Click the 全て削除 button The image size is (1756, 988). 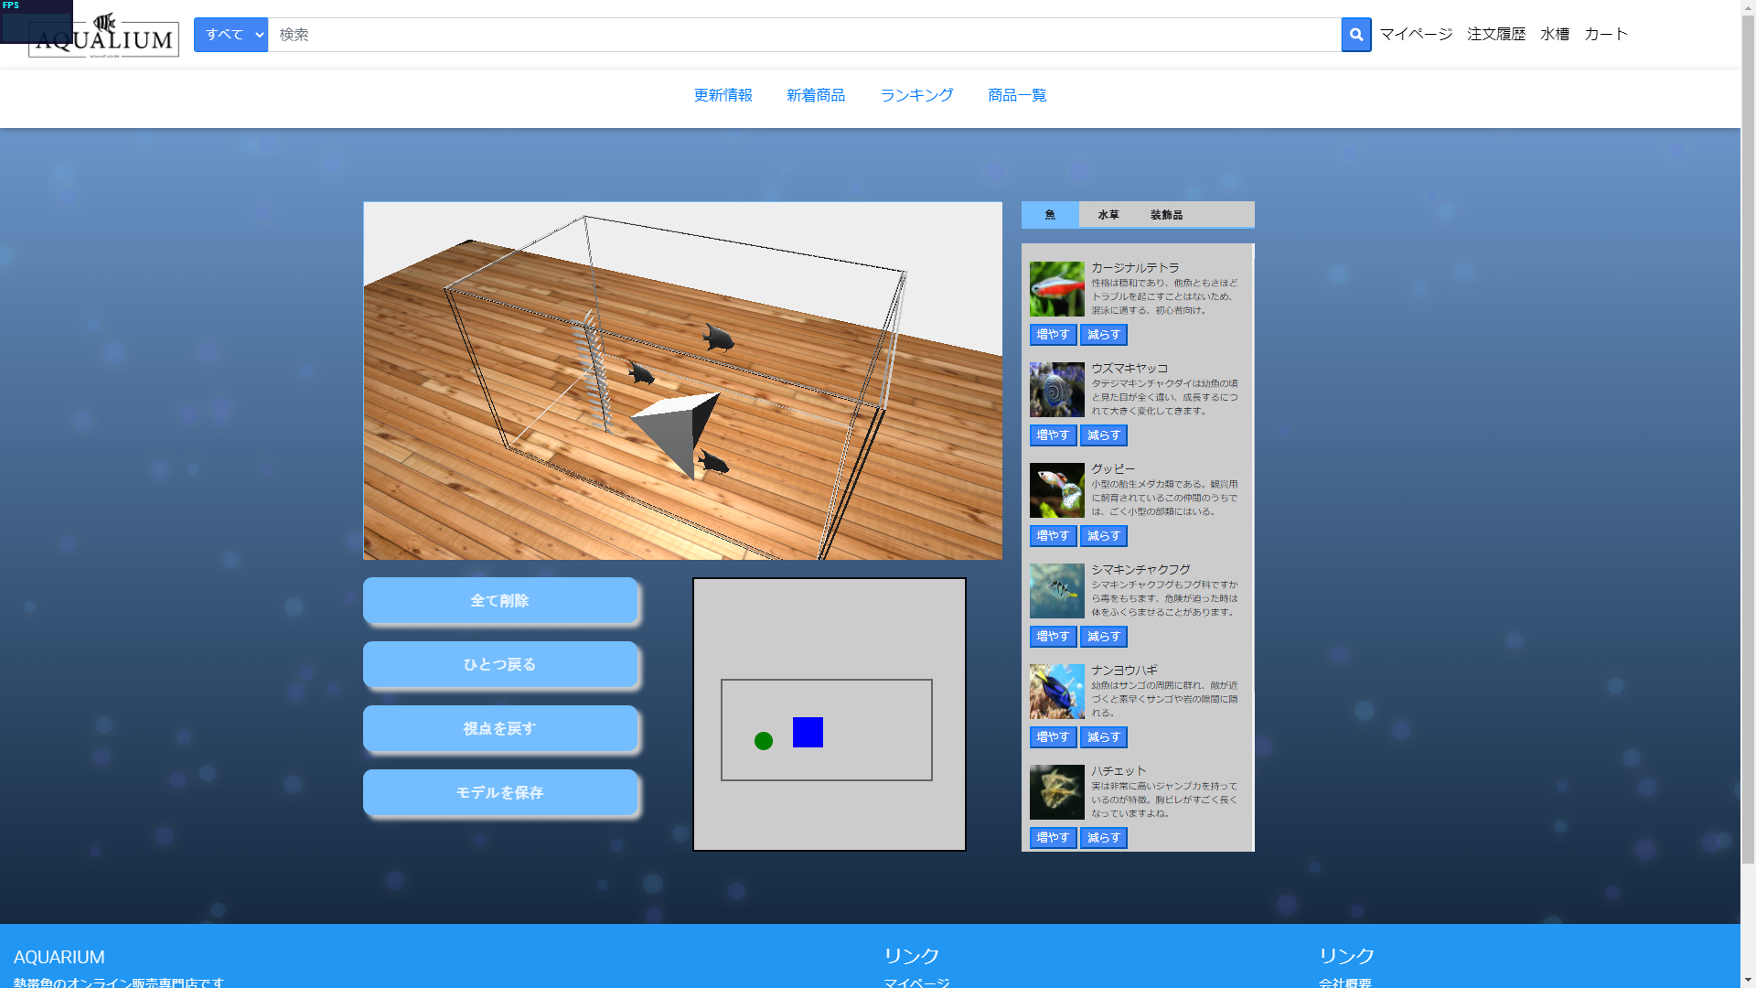[500, 601]
